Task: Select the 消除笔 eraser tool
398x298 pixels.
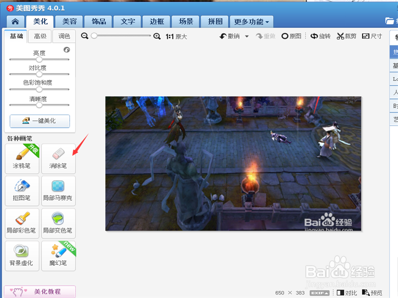Action: click(58, 158)
